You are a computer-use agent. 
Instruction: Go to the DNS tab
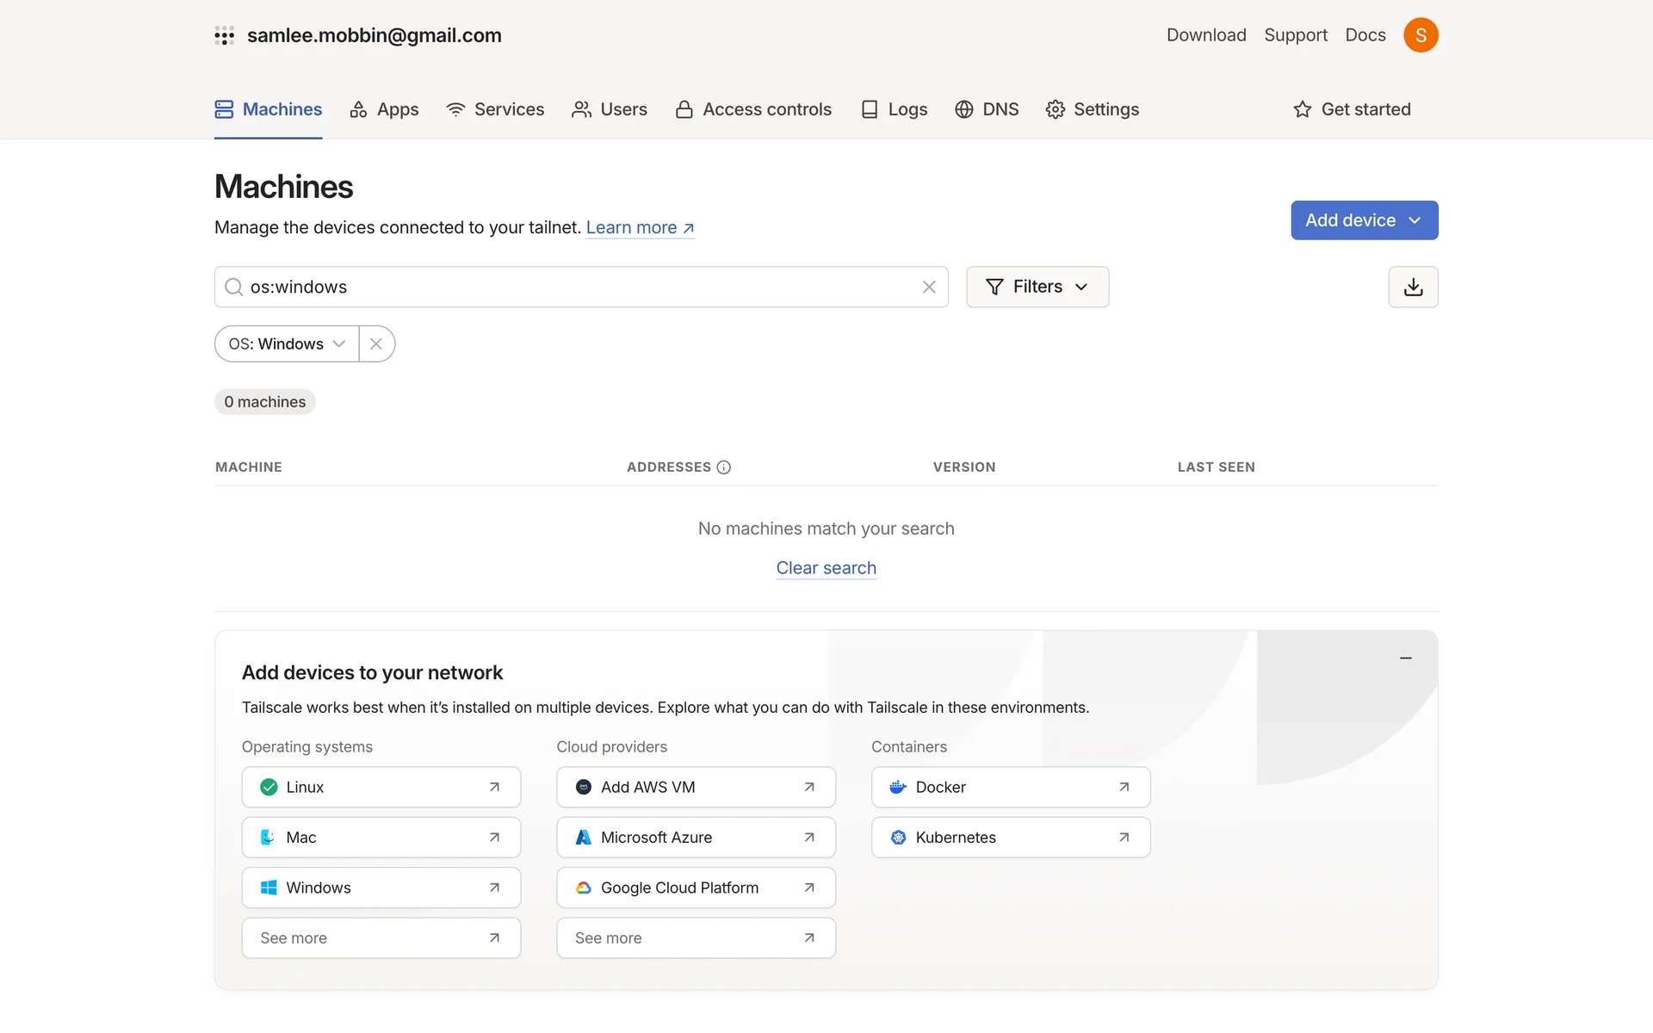[987, 109]
